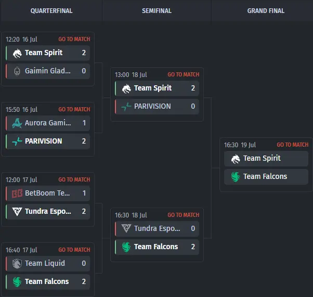Select Team Falcons row in 16:40 quarterfinal
313x297 pixels.
48,281
